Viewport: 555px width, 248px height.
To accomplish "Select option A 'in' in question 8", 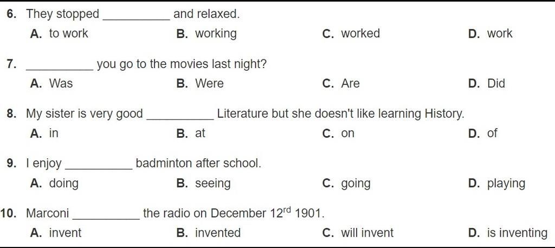I will tap(44, 133).
